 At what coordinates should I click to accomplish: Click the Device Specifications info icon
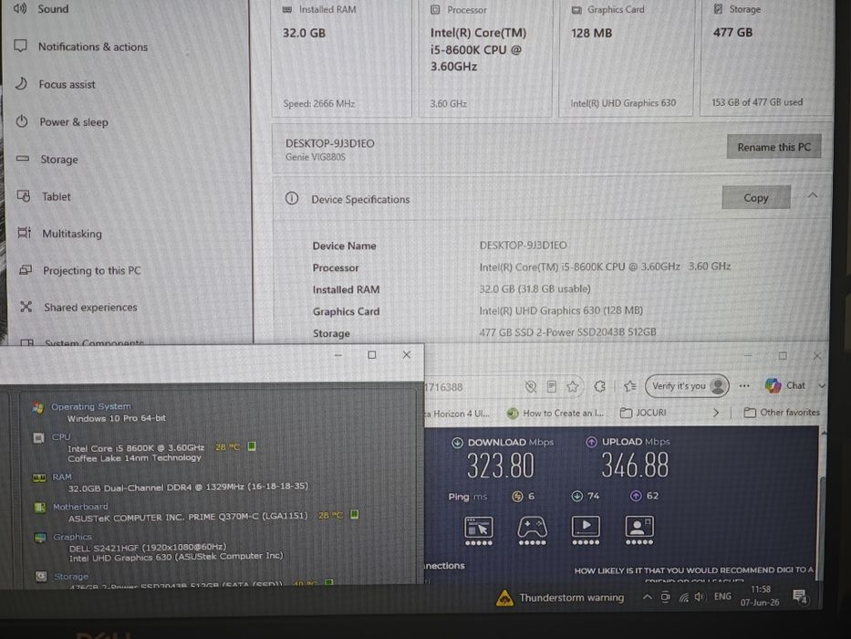pyautogui.click(x=292, y=198)
